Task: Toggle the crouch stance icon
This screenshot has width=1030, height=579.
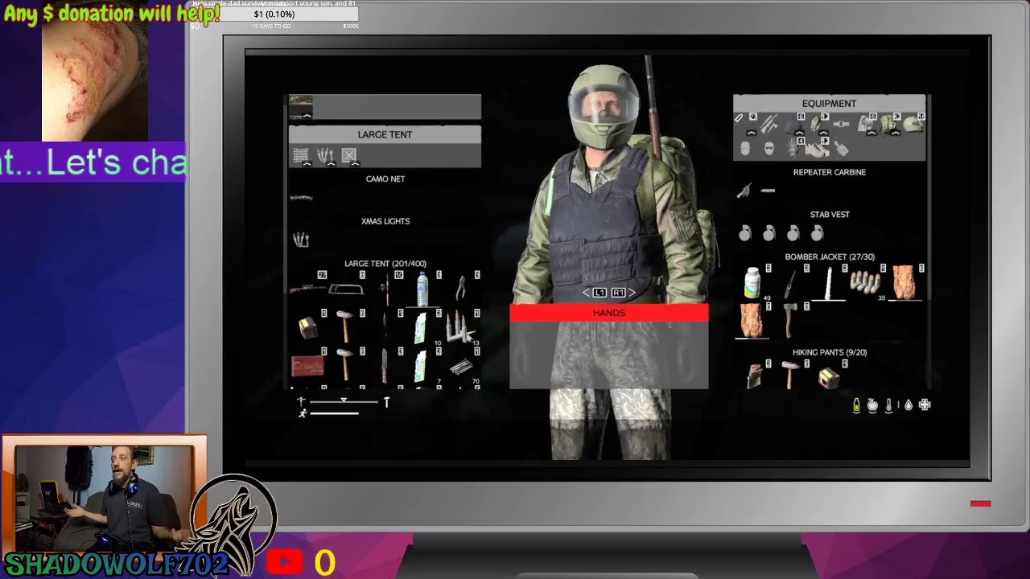Action: [x=302, y=400]
